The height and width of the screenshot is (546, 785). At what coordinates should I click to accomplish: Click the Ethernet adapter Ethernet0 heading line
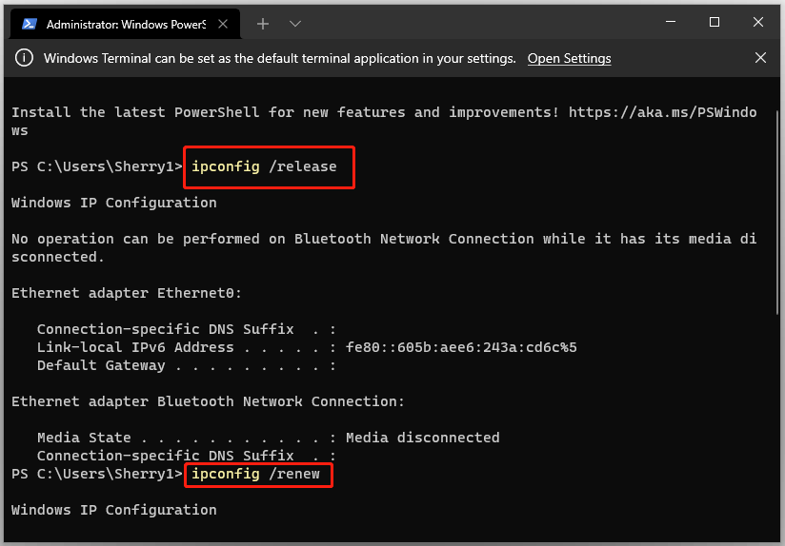pyautogui.click(x=126, y=293)
